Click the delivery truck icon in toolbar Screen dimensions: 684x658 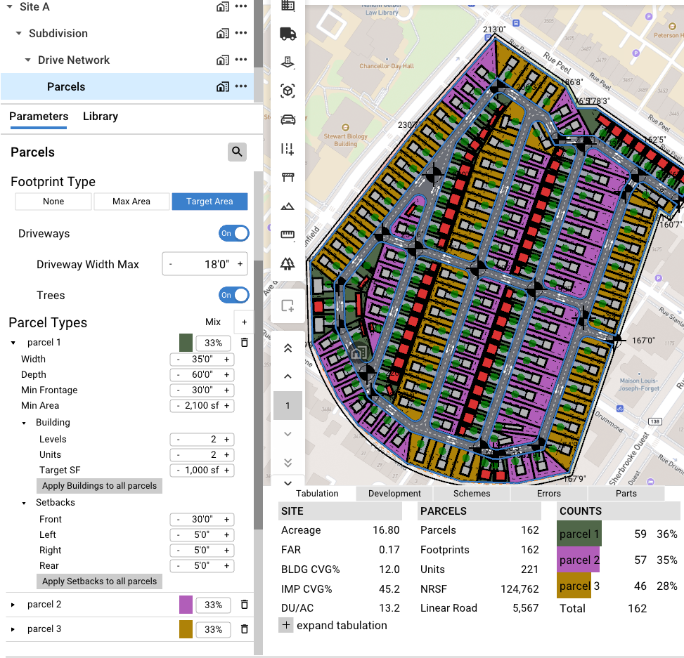[x=288, y=34]
